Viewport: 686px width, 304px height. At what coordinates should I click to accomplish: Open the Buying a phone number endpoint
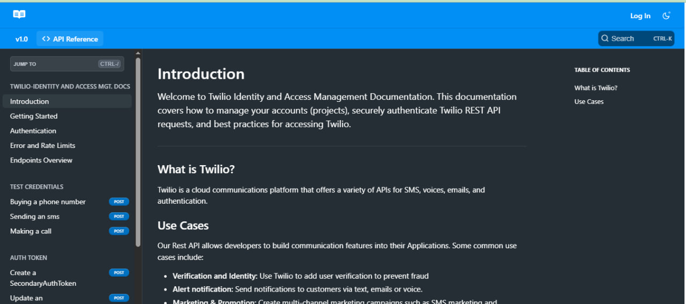[48, 202]
